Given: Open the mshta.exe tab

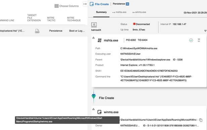Looking at the screenshot, I should click(x=119, y=12).
